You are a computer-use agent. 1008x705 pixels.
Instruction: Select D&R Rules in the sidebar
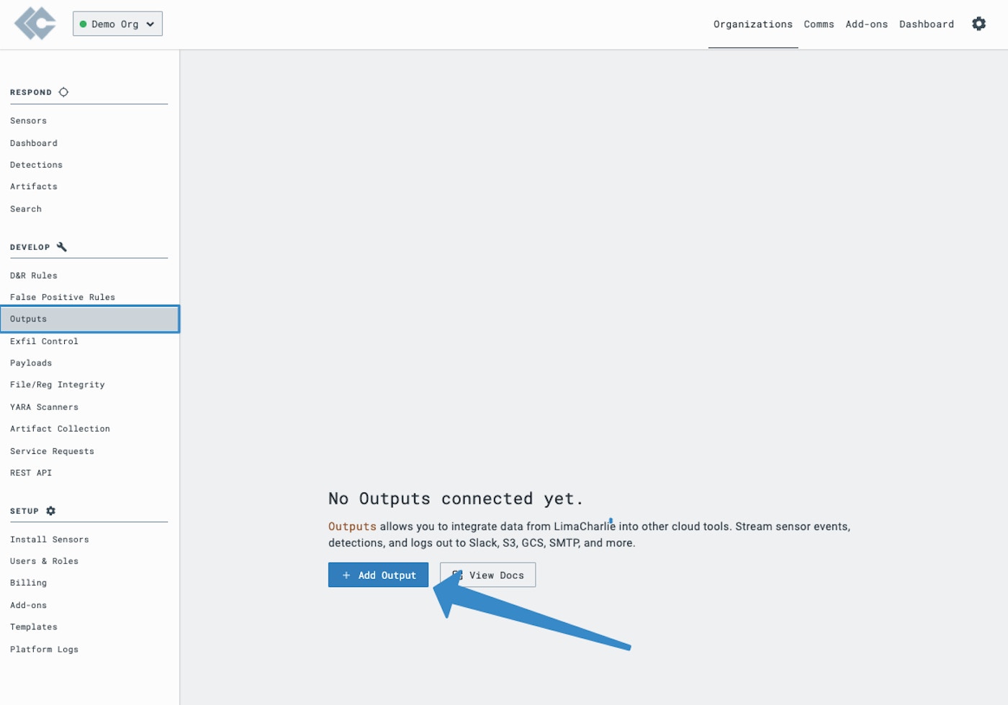click(34, 276)
